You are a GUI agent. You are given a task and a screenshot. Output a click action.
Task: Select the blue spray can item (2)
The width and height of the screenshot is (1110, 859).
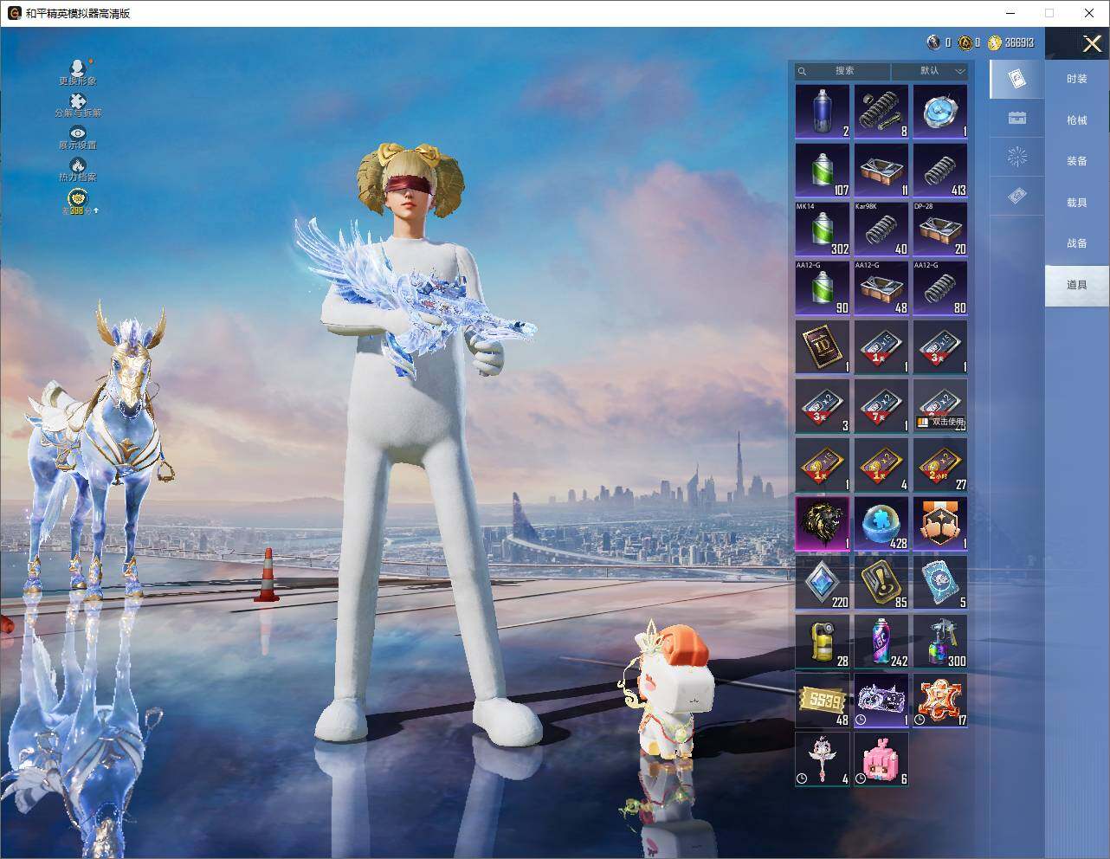823,111
